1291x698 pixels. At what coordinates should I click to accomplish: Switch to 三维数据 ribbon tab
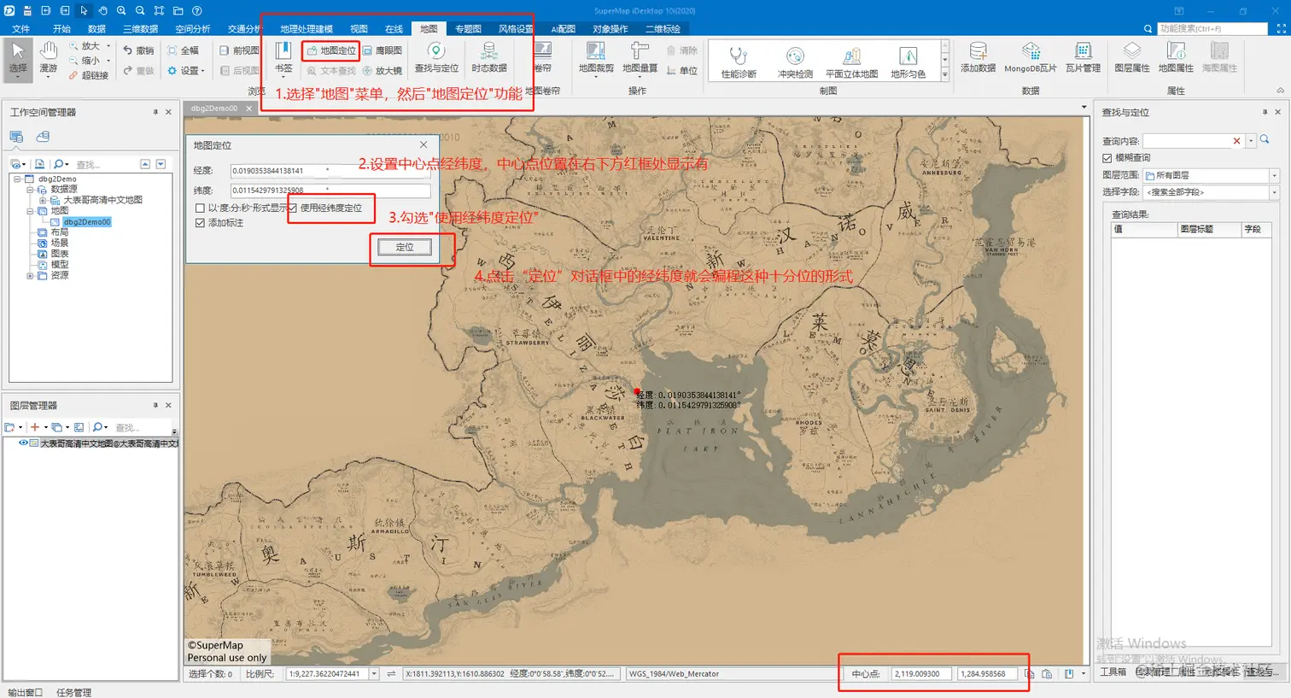(141, 29)
